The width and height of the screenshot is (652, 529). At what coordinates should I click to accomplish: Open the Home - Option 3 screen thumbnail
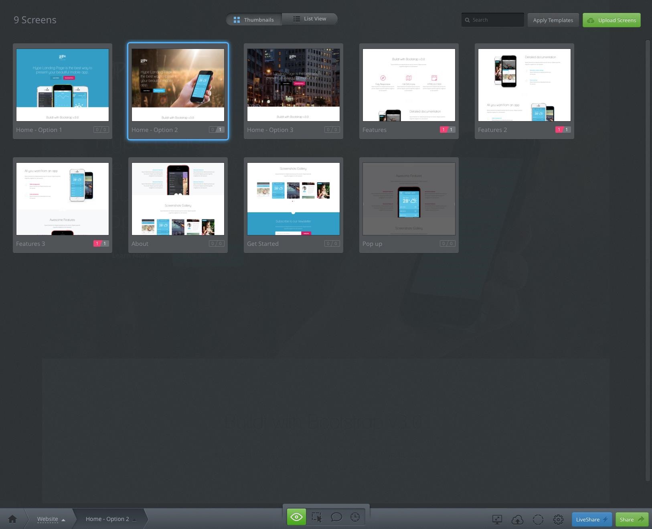click(293, 84)
